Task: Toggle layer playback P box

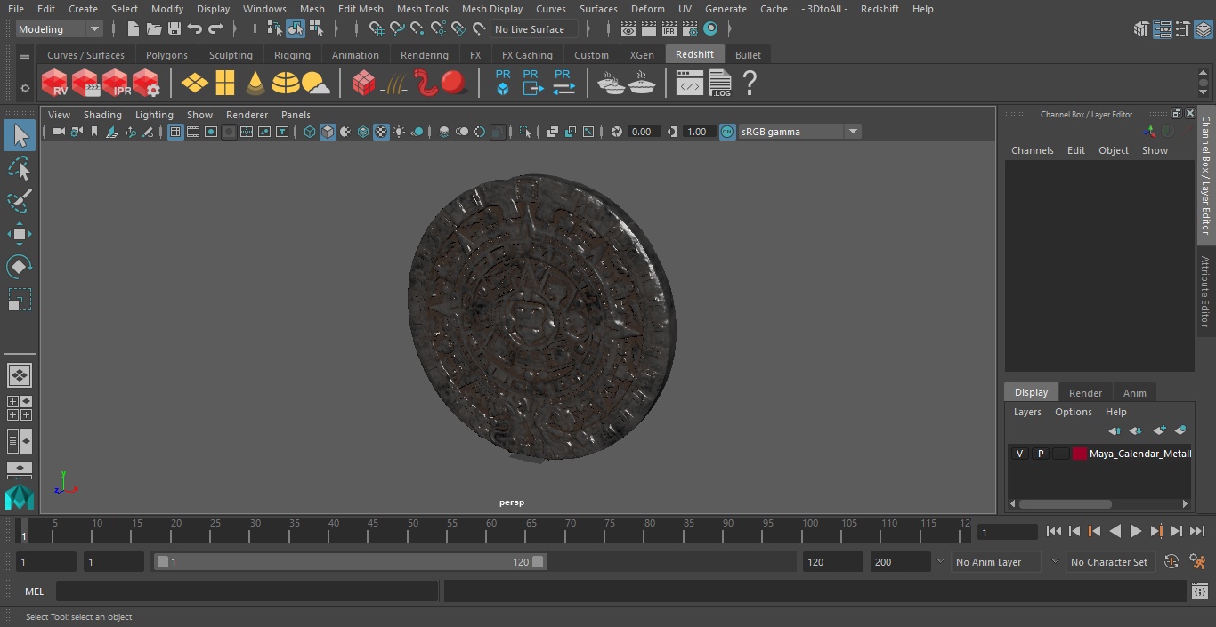Action: click(x=1040, y=454)
